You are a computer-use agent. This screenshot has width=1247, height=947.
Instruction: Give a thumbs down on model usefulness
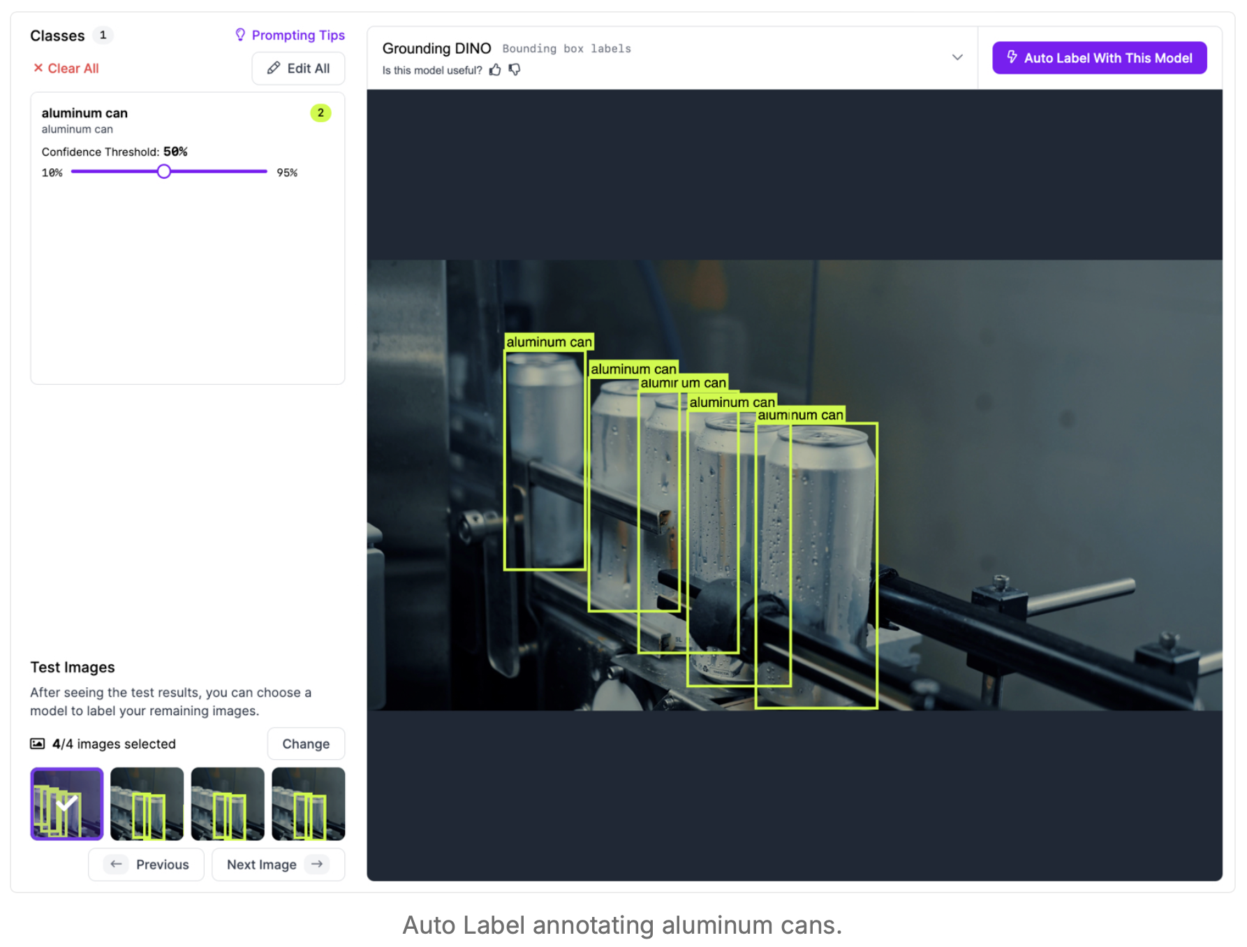click(515, 70)
